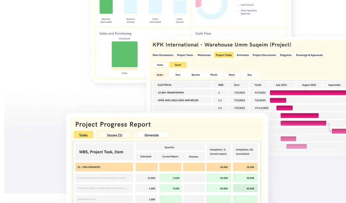Set Gantt scale to Month
The height and width of the screenshot is (203, 346).
[x=214, y=75]
